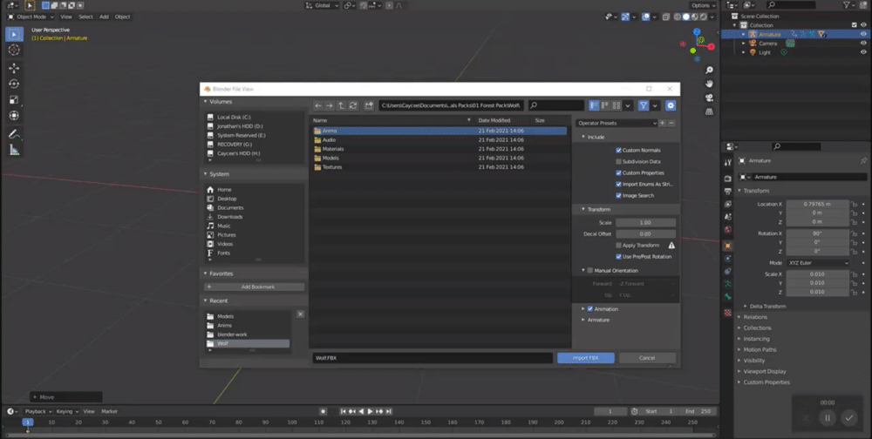
Task: Click the file filter funnel icon
Action: pos(644,105)
